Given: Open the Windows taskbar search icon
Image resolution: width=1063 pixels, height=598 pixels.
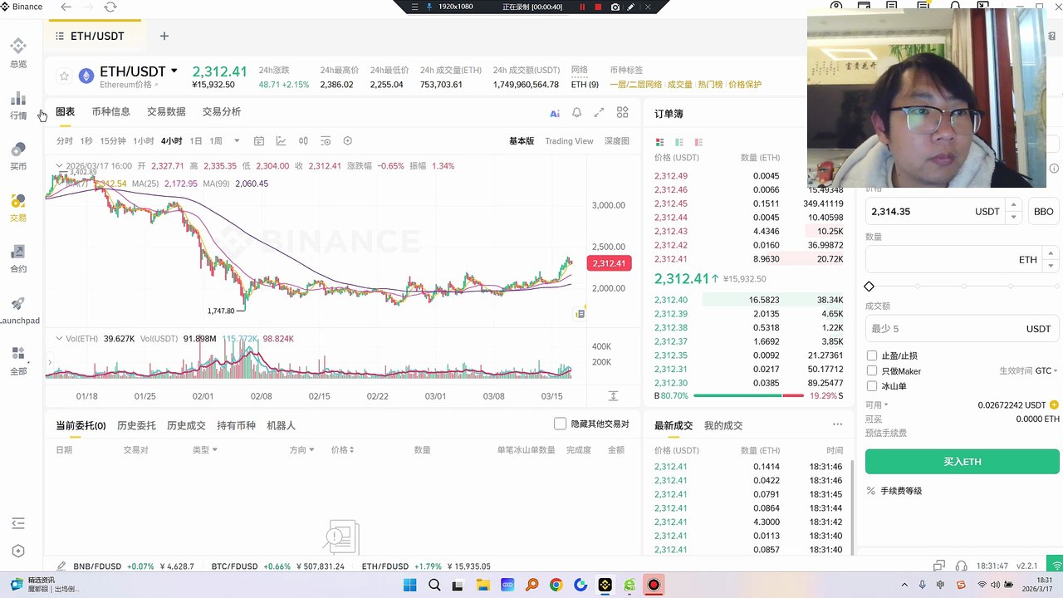Looking at the screenshot, I should pos(434,585).
